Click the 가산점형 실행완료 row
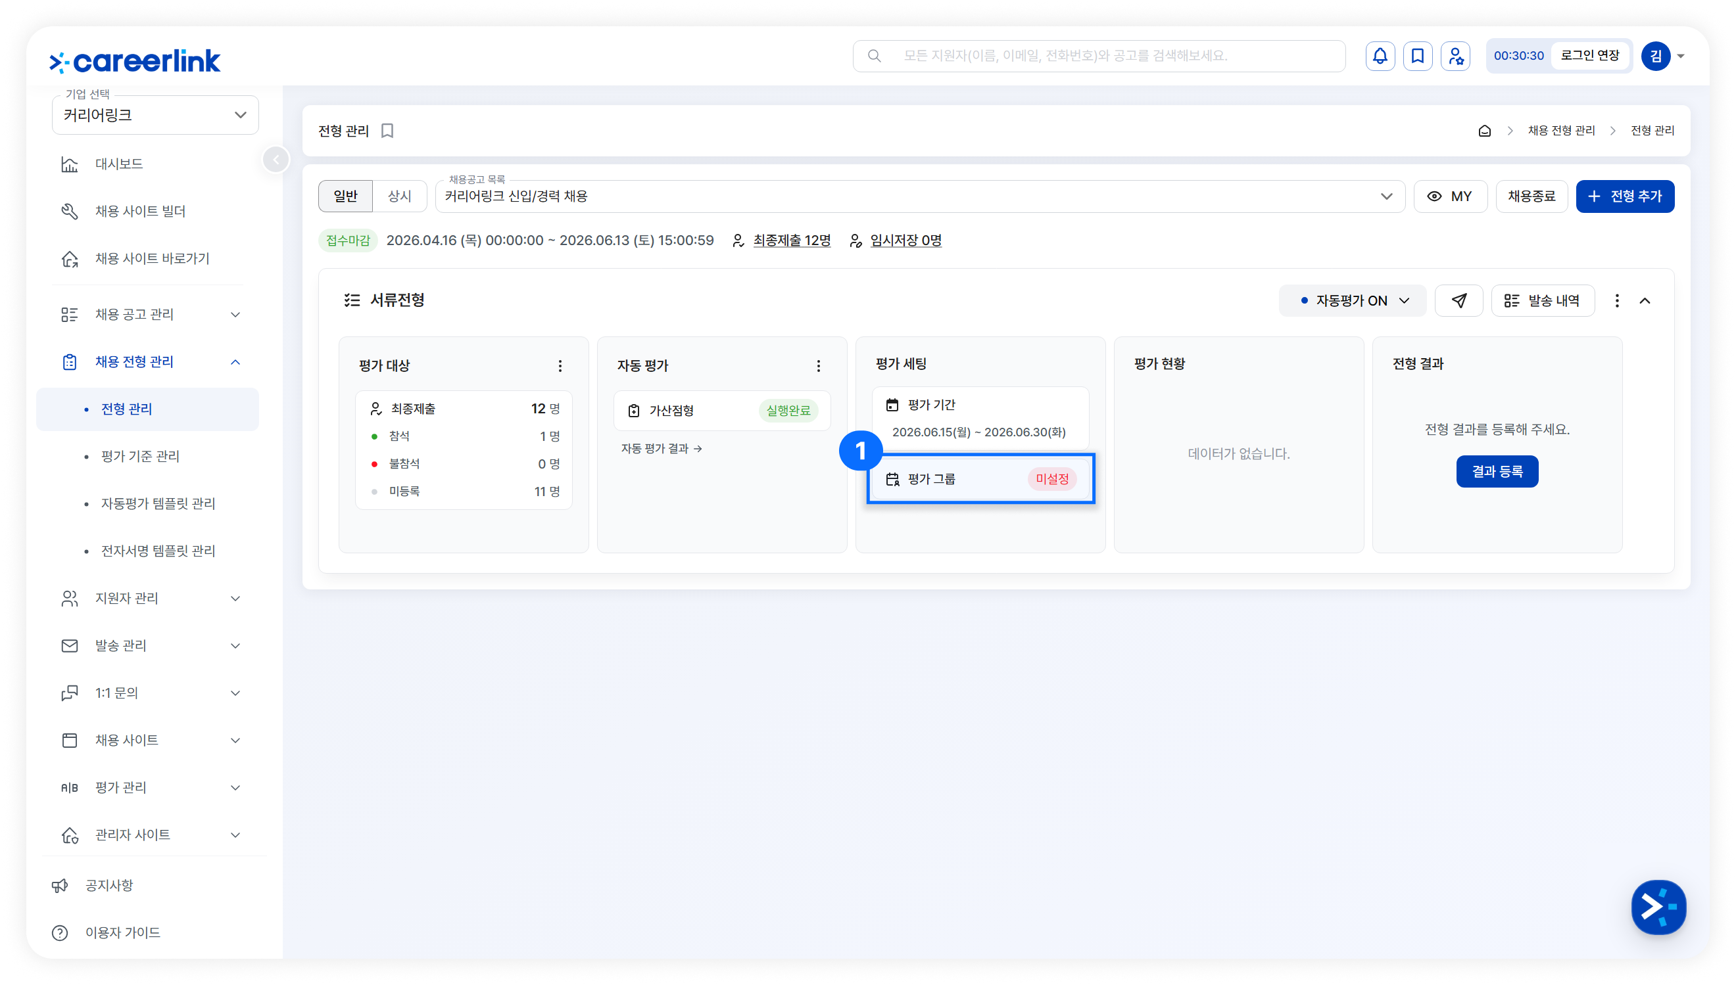The image size is (1736, 985). [721, 411]
